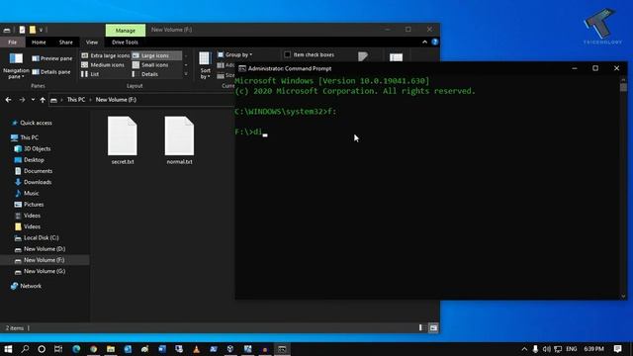This screenshot has height=356, width=633.
Task: Select the secret.txt file
Action: (123, 140)
